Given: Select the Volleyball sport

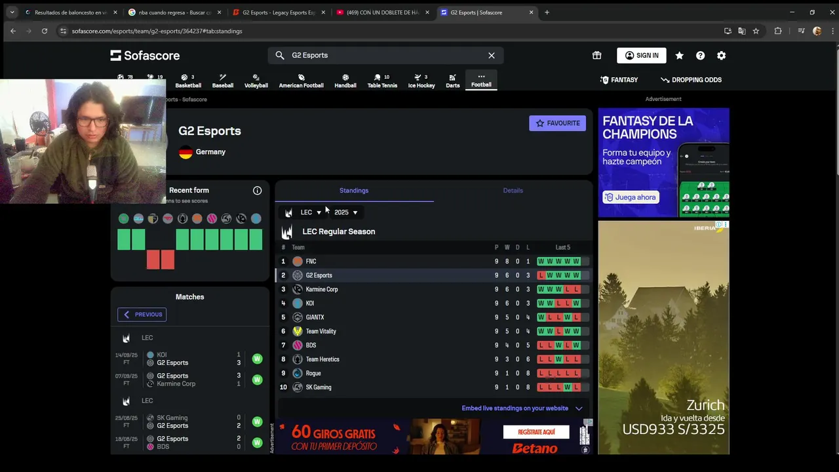Looking at the screenshot, I should (256, 81).
